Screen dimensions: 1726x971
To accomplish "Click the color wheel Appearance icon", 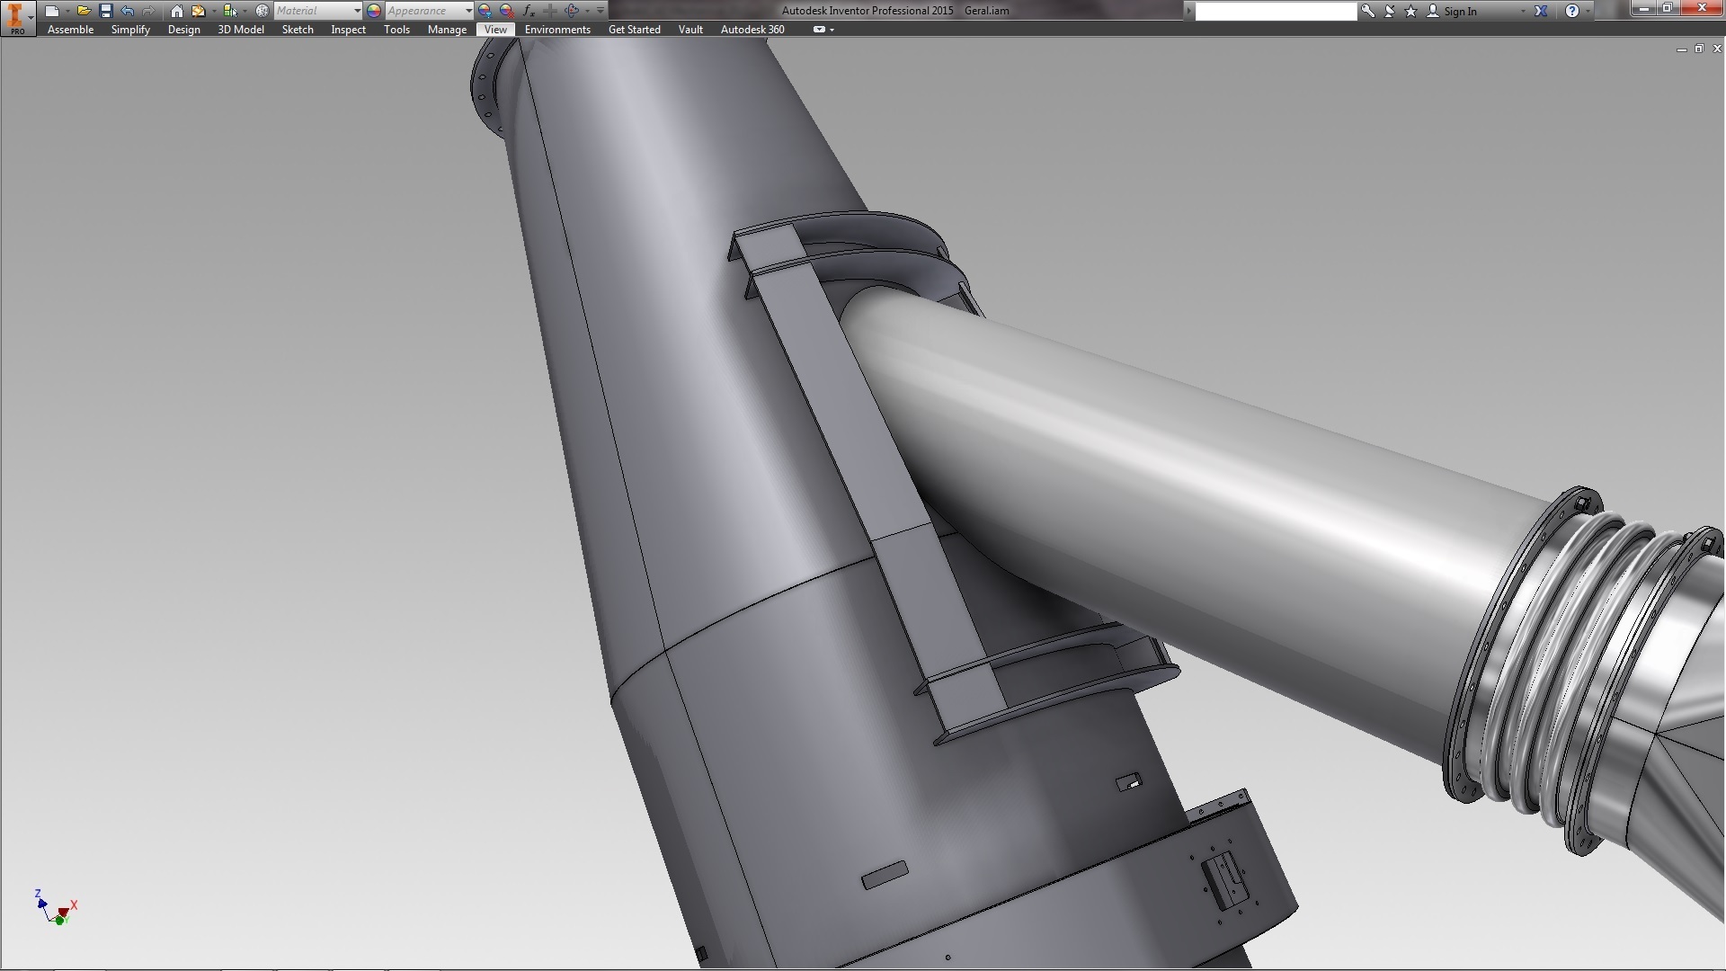I will click(x=374, y=11).
